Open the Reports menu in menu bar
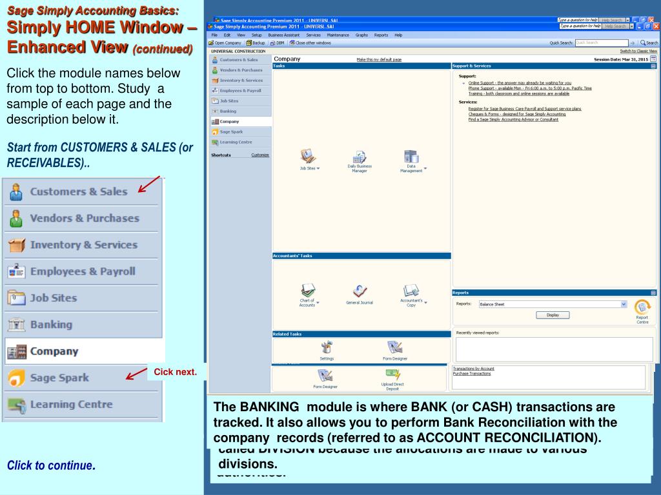The image size is (661, 495). click(381, 35)
